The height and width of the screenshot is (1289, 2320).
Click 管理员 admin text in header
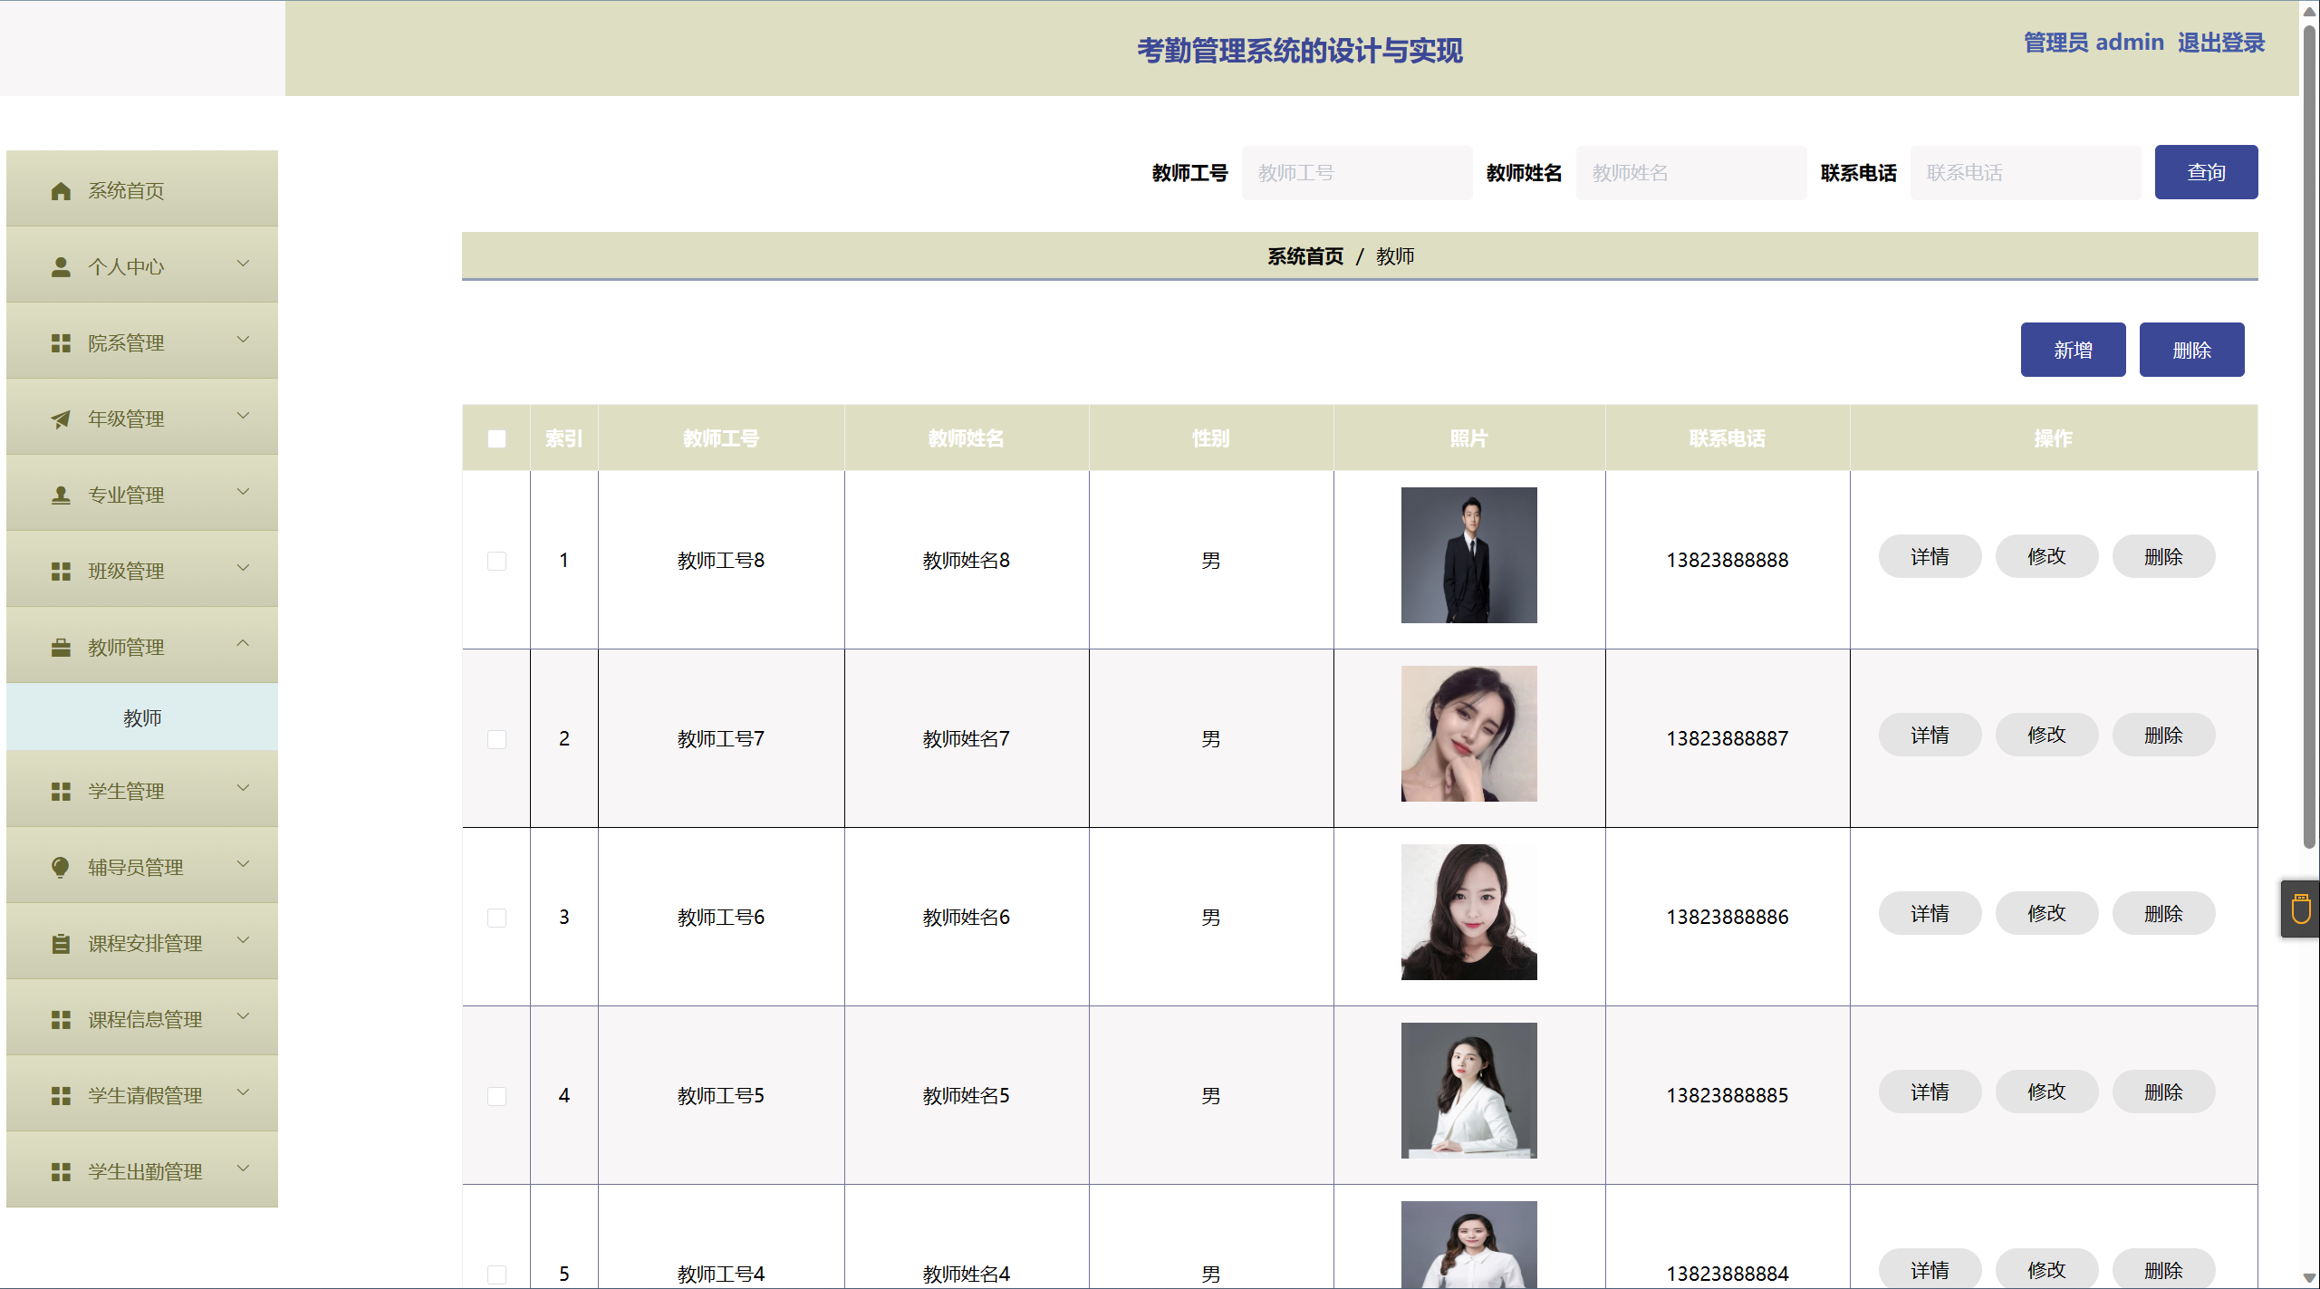point(2093,43)
